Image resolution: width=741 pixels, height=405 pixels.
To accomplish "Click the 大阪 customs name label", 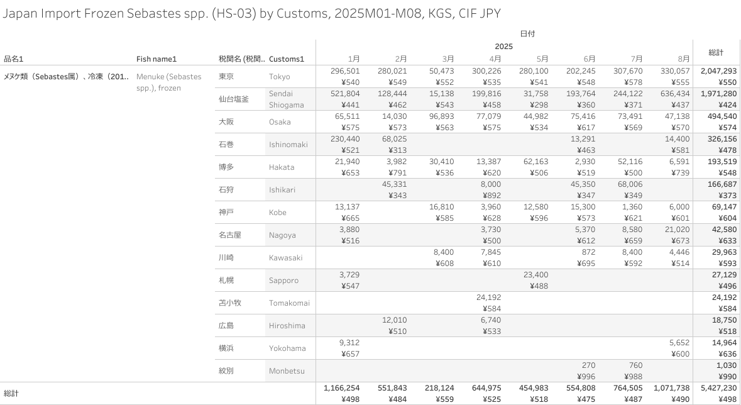I will 226,122.
